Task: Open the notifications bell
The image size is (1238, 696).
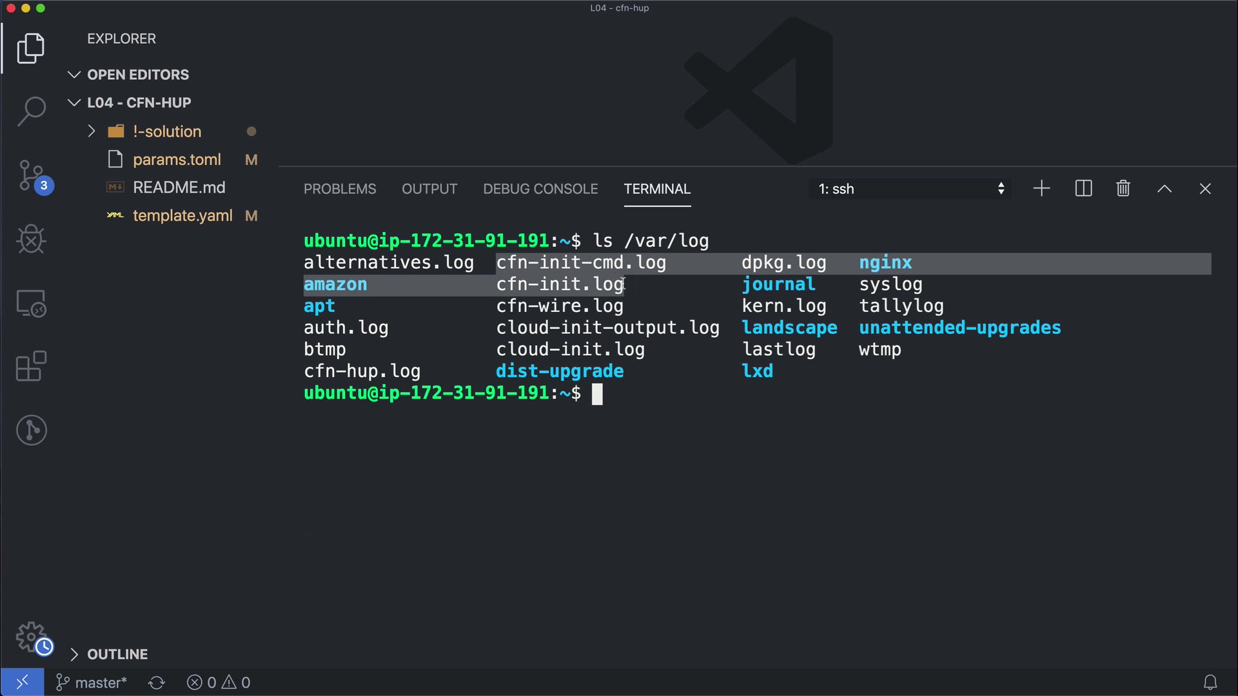Action: point(1210,682)
